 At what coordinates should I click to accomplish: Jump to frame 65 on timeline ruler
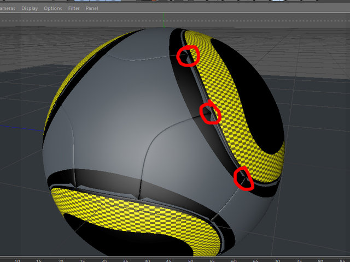255,260
